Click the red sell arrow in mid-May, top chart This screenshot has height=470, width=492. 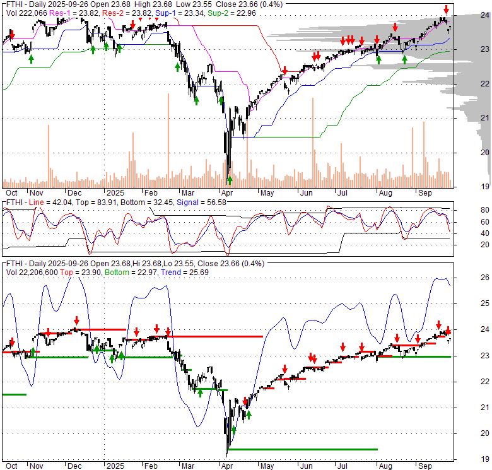click(284, 70)
